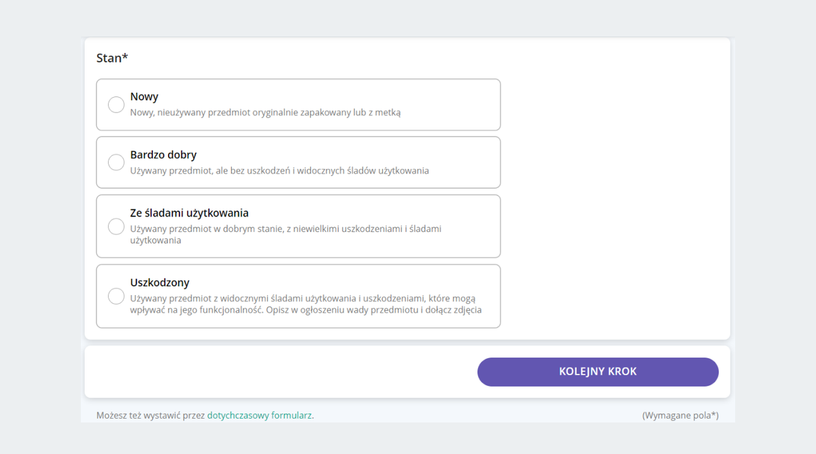Click the "Uszkodzony" option heading text

point(160,282)
